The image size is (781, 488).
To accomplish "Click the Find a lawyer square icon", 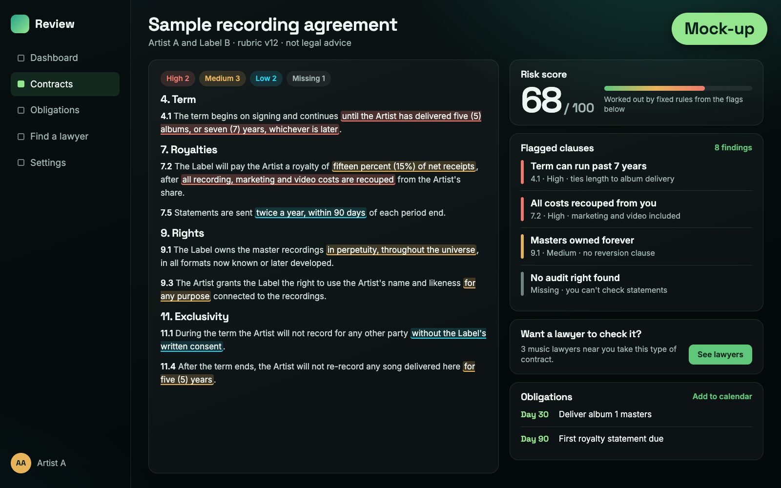I will click(x=21, y=137).
